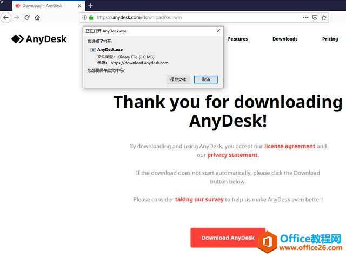The width and height of the screenshot is (346, 257).
Task: Click the download.anydesk.com source text
Action: click(x=139, y=63)
